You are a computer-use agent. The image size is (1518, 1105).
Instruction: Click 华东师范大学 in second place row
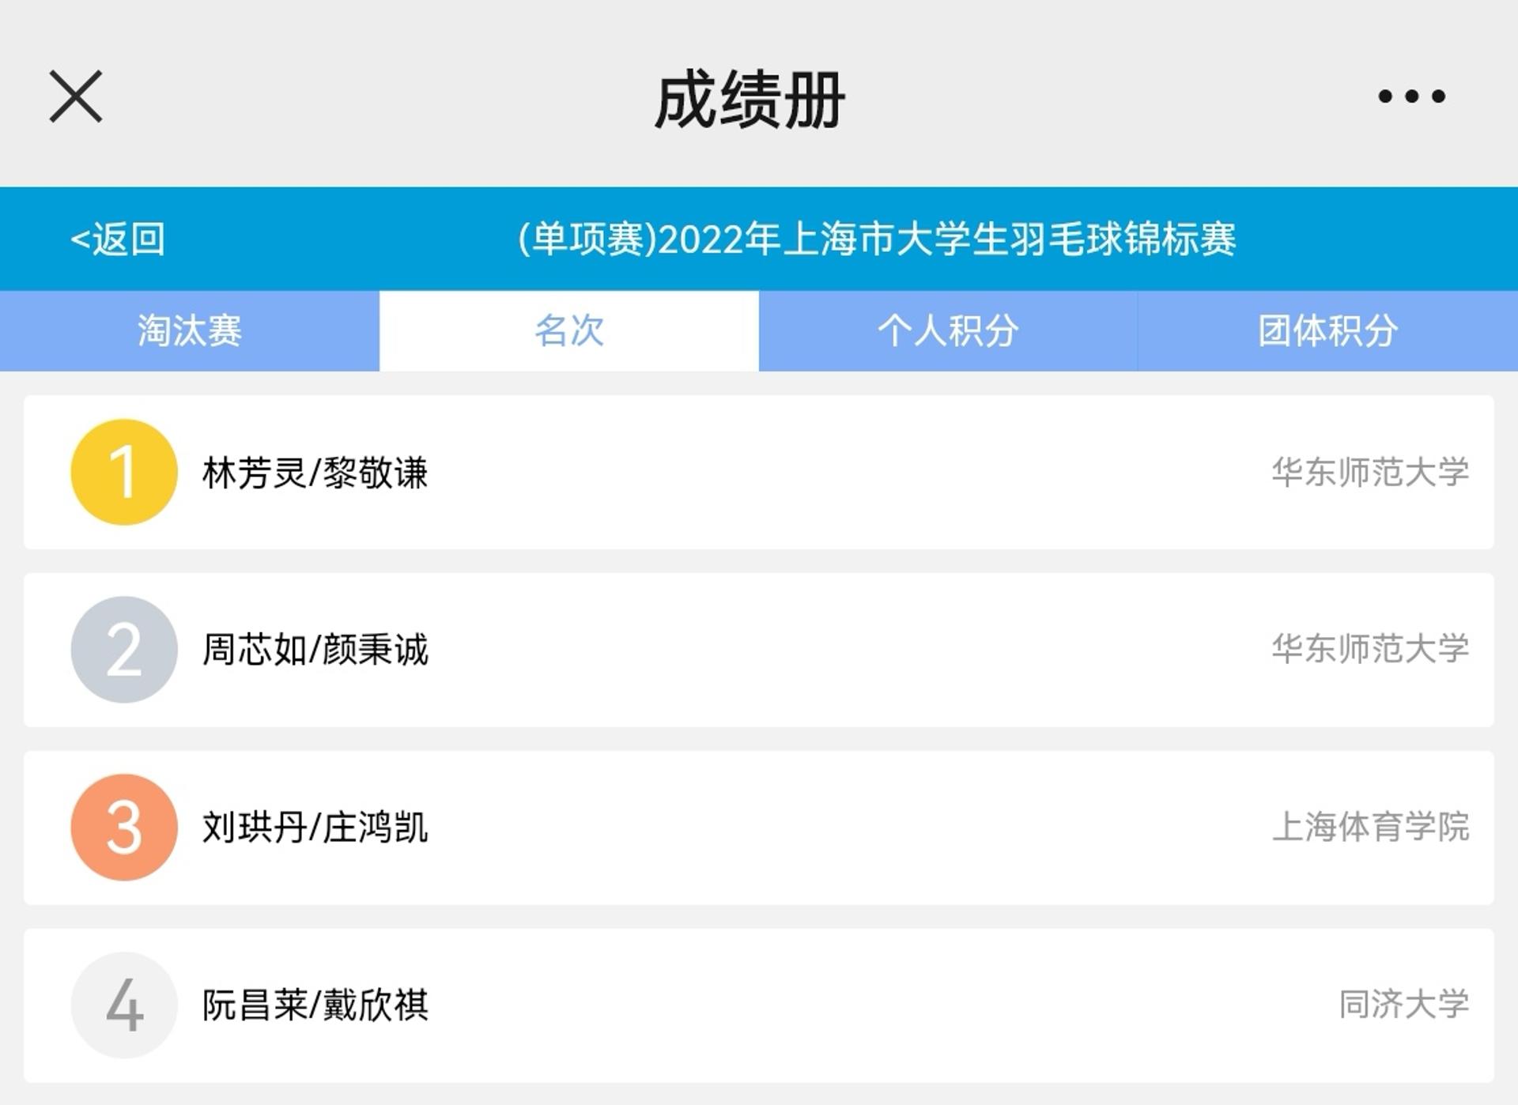click(x=1370, y=649)
